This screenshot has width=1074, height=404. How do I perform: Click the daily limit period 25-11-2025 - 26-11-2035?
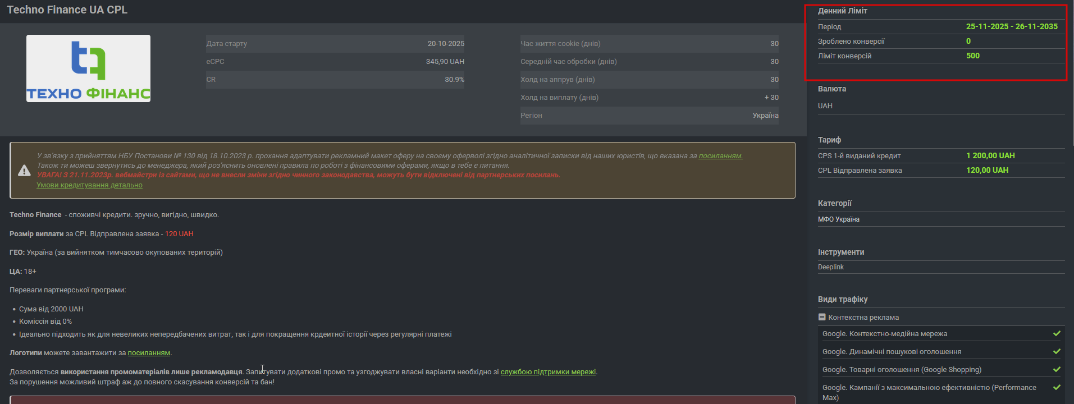pyautogui.click(x=1012, y=26)
